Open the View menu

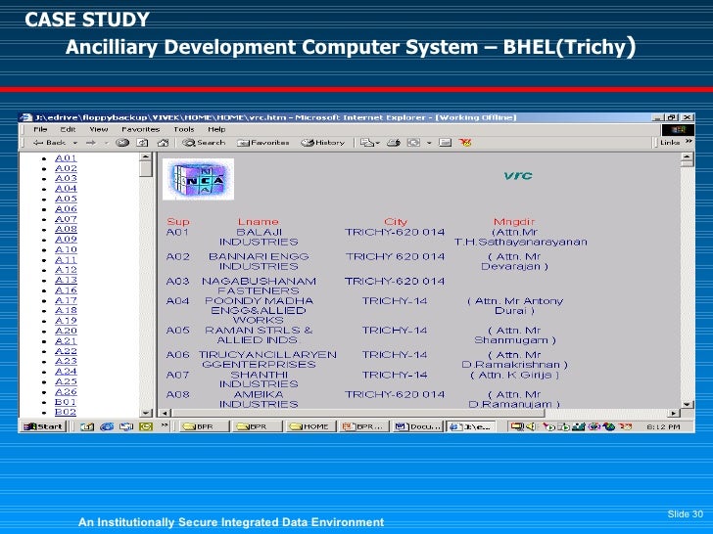click(x=99, y=129)
